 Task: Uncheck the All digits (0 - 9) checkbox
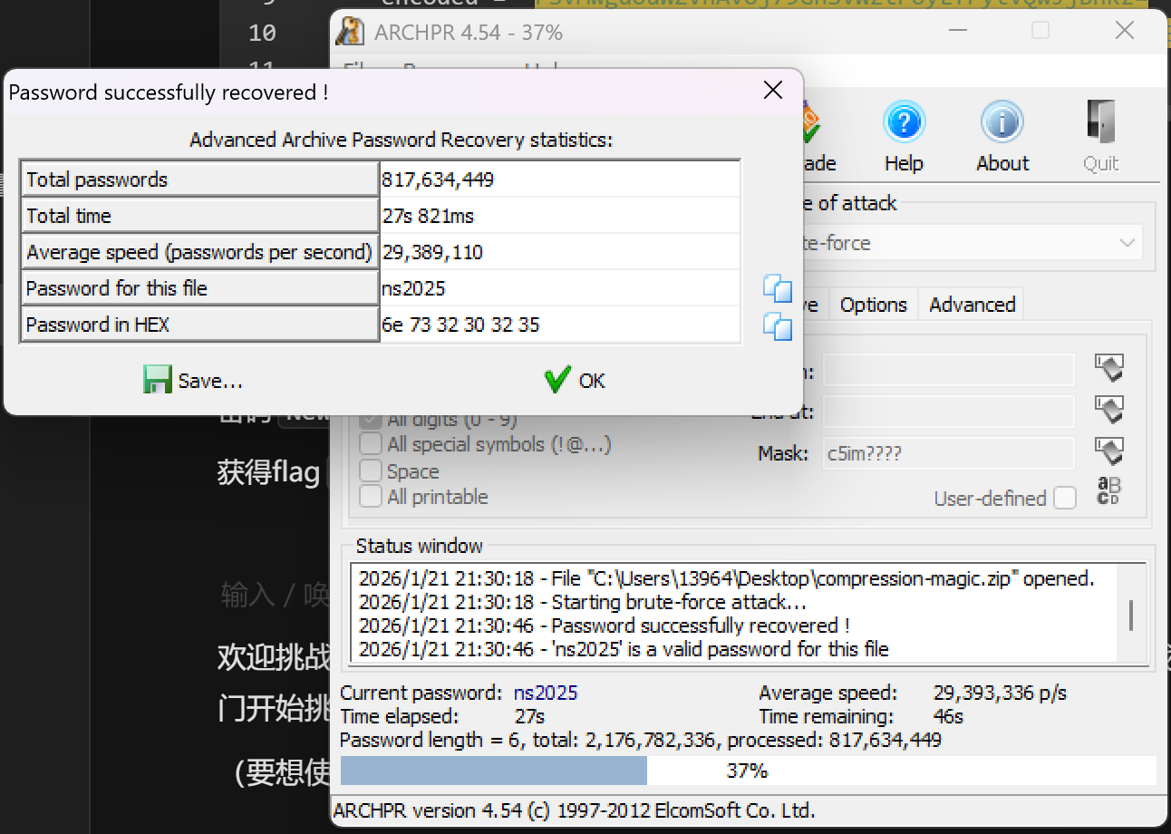pyautogui.click(x=371, y=420)
